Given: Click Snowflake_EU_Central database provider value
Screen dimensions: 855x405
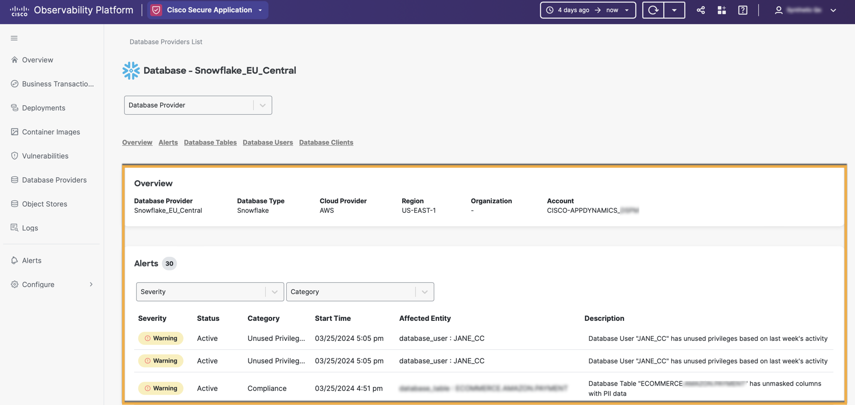Looking at the screenshot, I should pyautogui.click(x=168, y=210).
